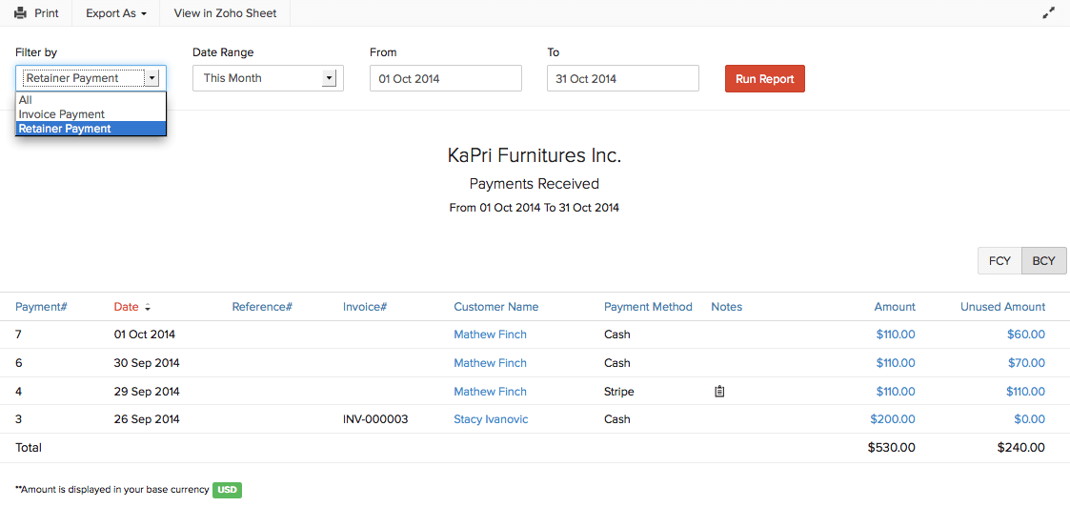Screen dimensions: 1070x507
Task: Click View in Zoho Sheet
Action: [x=225, y=13]
